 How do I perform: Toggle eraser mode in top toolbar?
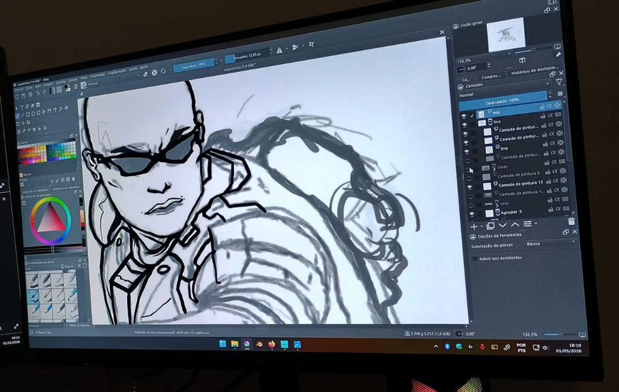coord(145,74)
